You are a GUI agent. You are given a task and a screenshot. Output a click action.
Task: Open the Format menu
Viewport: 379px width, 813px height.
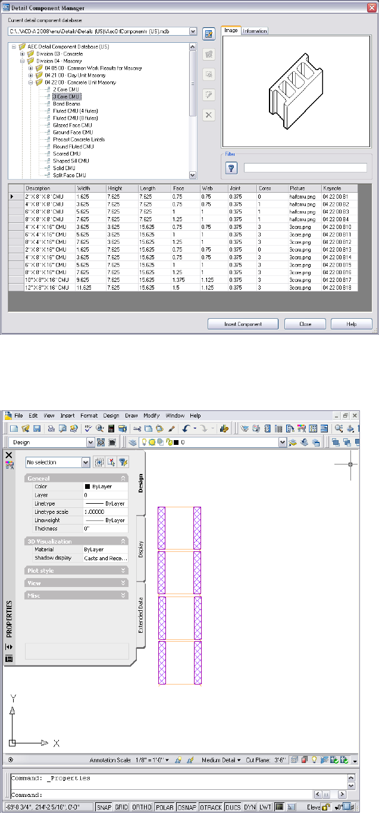pyautogui.click(x=89, y=416)
